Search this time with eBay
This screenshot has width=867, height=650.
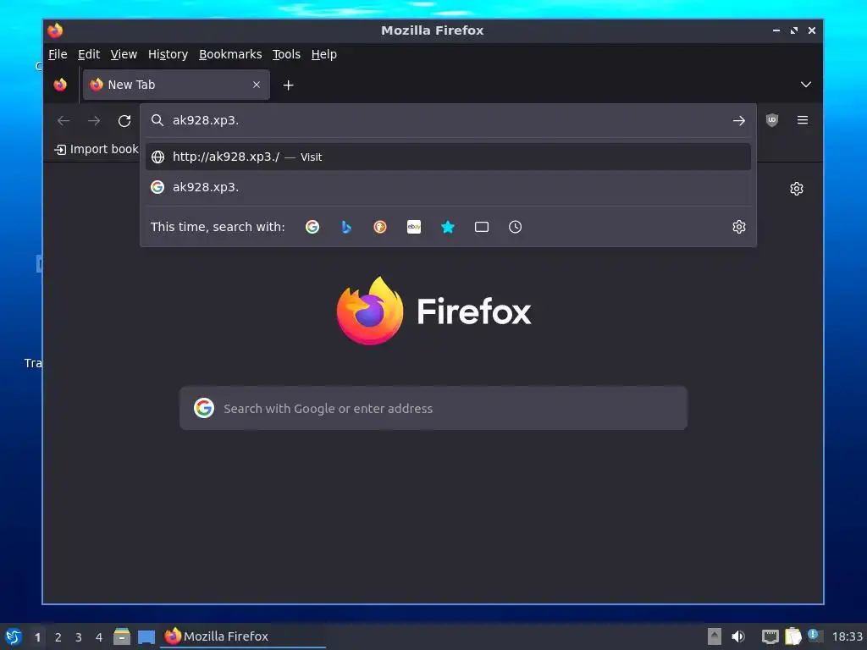pyautogui.click(x=414, y=227)
